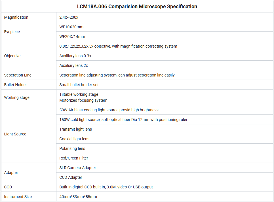The width and height of the screenshot is (274, 202).
Task: Click the 2.4x~200x magnification value
Action: pos(69,17)
